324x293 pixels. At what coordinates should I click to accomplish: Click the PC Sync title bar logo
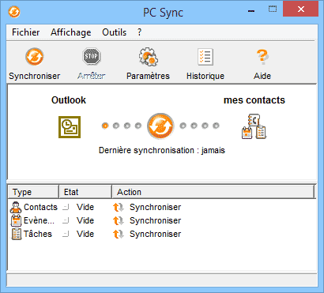tap(14, 12)
